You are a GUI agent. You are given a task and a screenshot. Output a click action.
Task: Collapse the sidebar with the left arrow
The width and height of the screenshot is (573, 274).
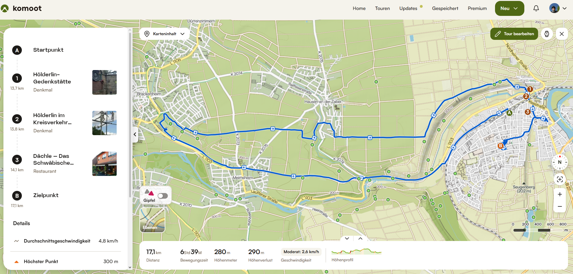[x=135, y=135]
